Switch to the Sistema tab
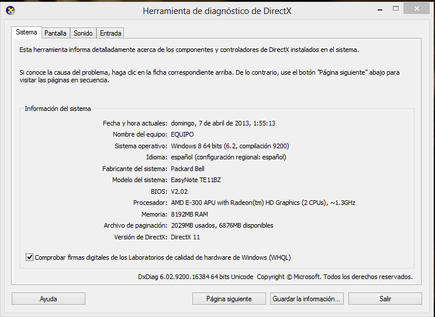 [x=26, y=32]
